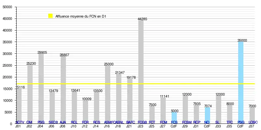Image resolution: width=261 pixels, height=130 pixels.
Task: Click the AJA team link
Action: [x=63, y=122]
